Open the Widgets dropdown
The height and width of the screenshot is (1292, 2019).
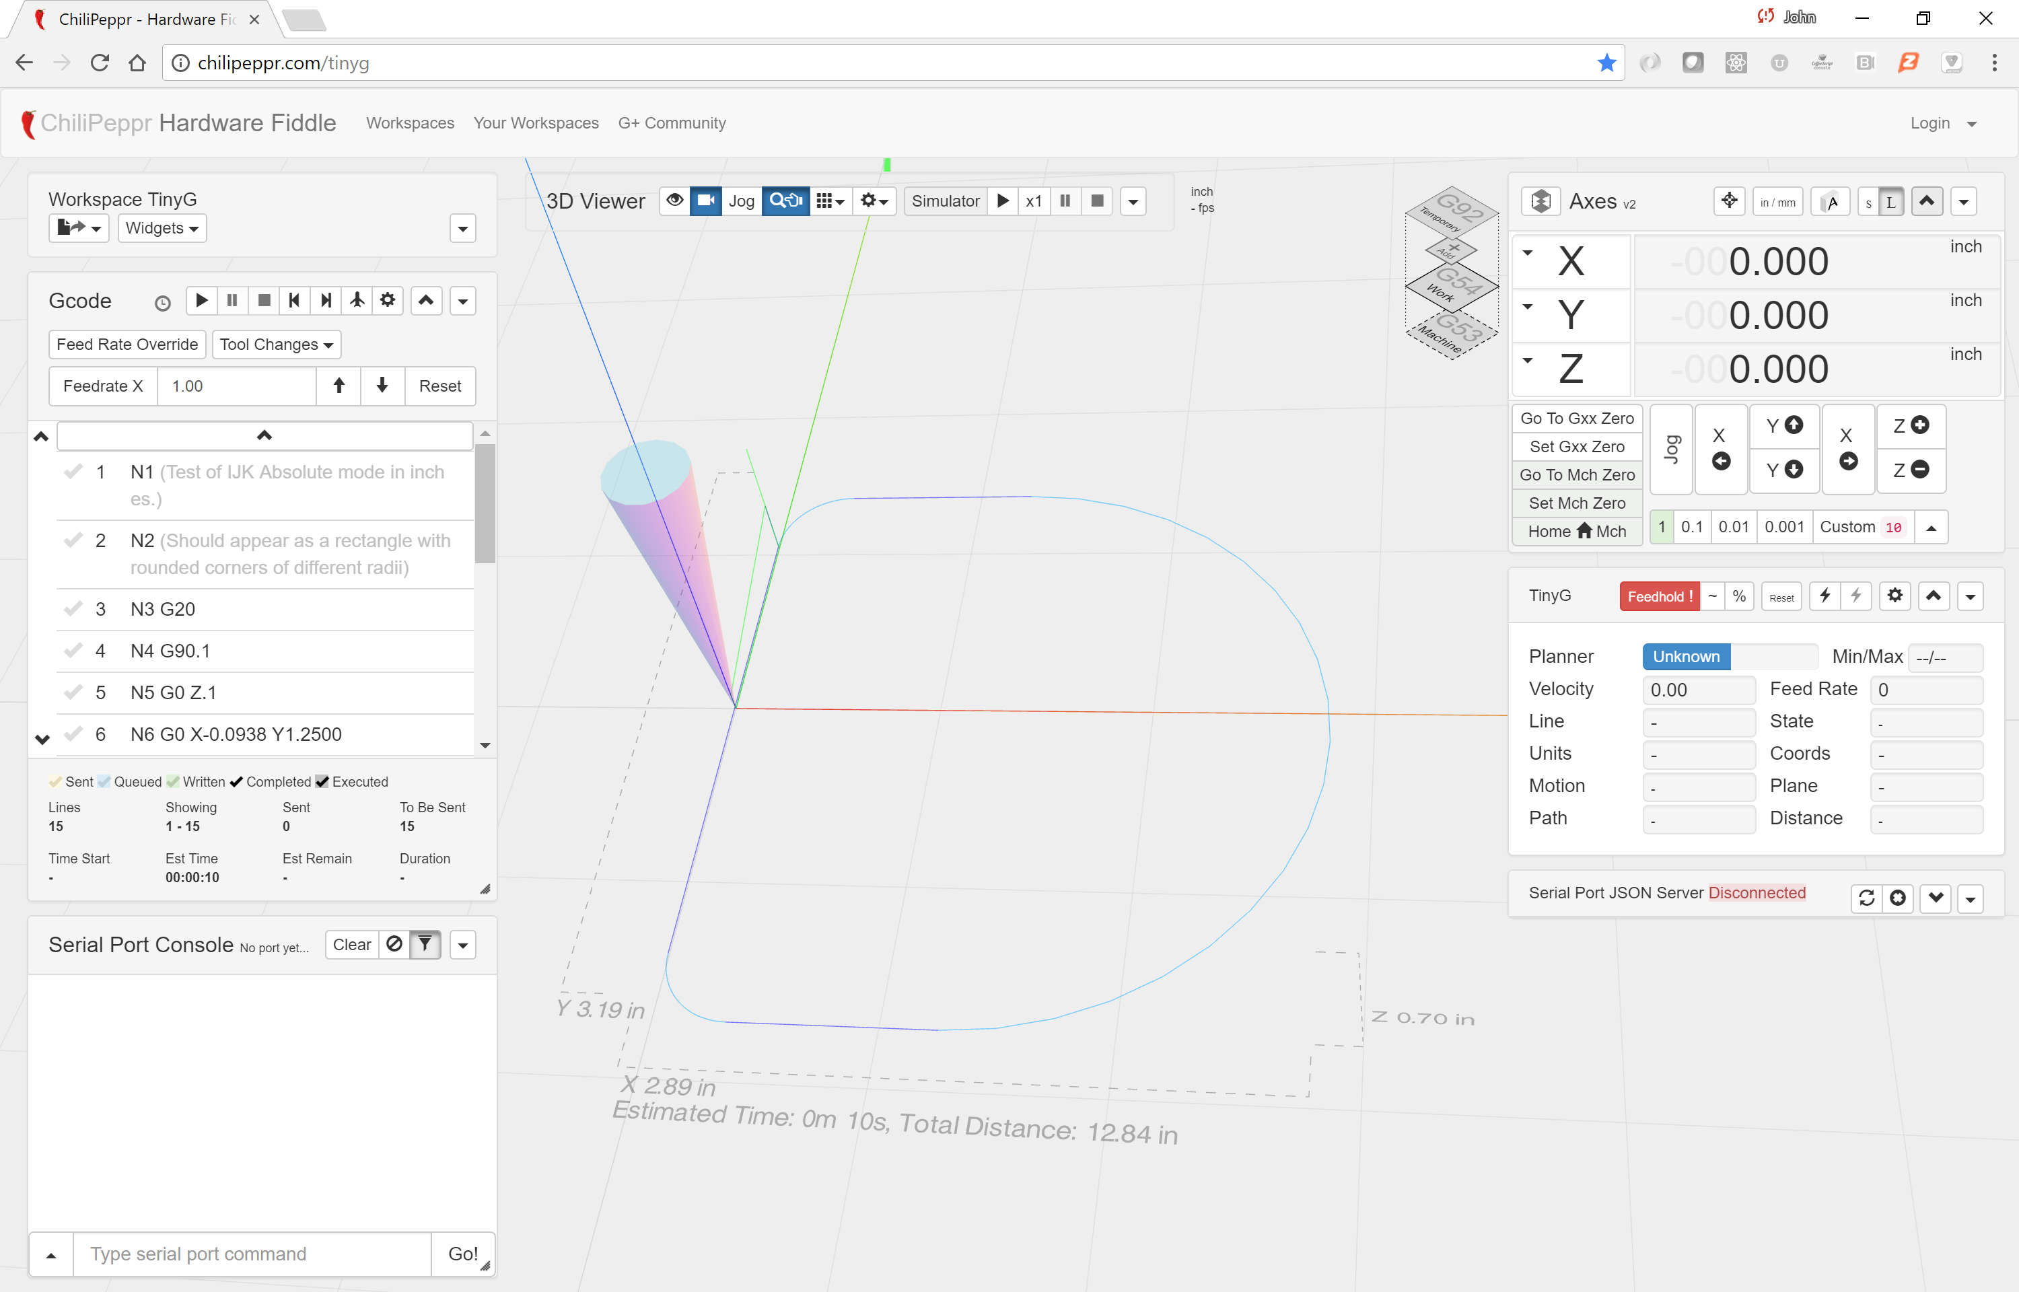162,228
